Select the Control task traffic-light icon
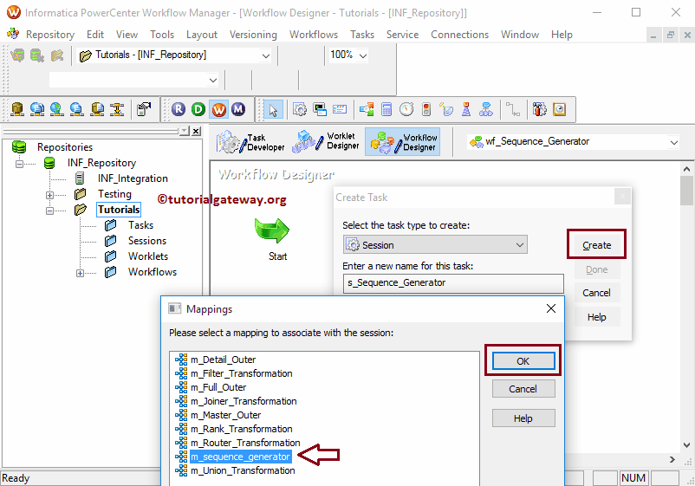The width and height of the screenshot is (695, 486). coord(426,109)
